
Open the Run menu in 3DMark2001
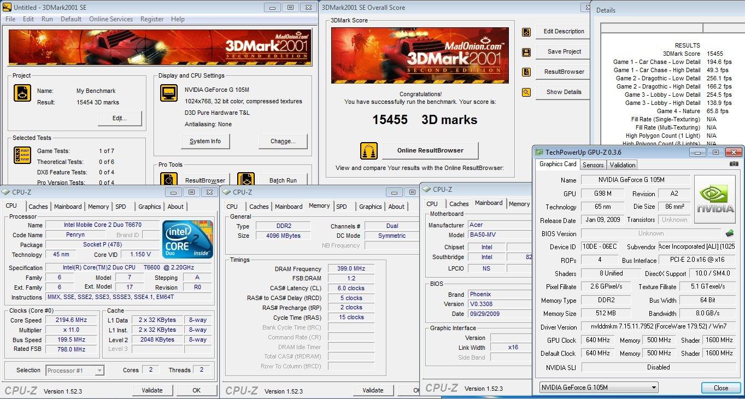click(47, 19)
